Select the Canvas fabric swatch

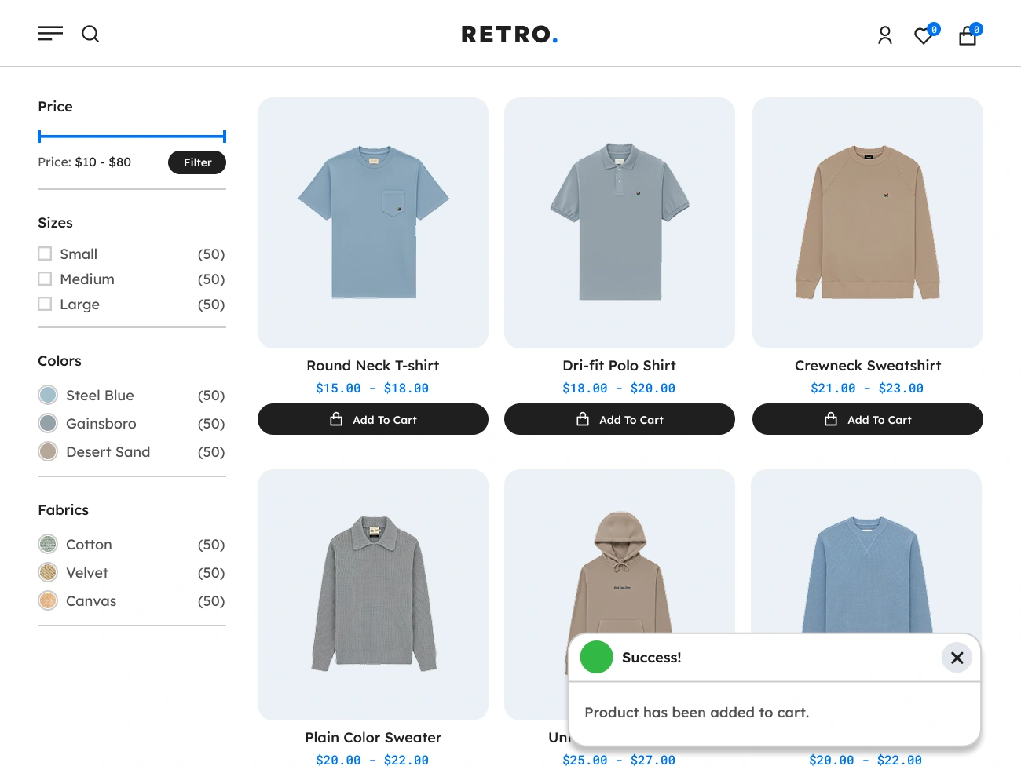[x=48, y=600]
